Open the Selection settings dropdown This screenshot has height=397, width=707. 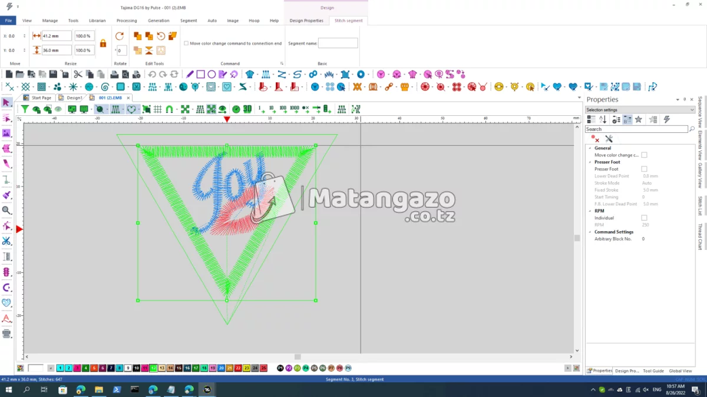click(x=640, y=110)
